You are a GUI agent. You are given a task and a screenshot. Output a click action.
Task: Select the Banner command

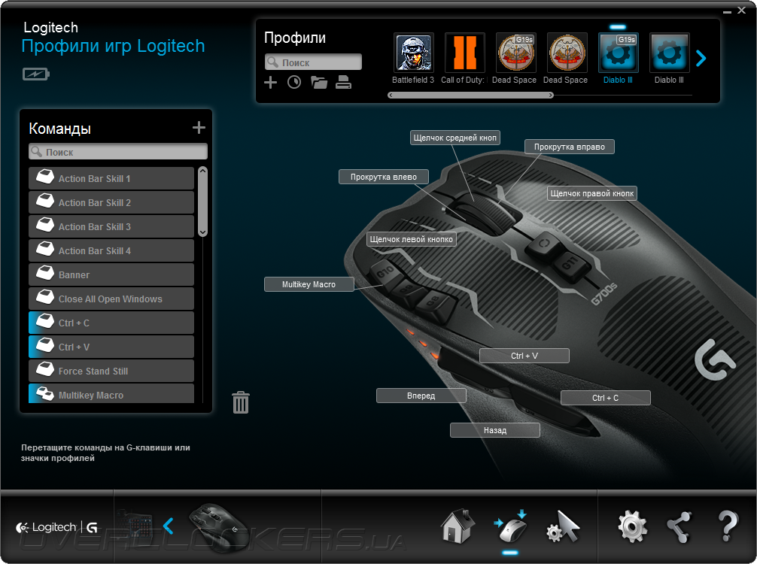[111, 275]
